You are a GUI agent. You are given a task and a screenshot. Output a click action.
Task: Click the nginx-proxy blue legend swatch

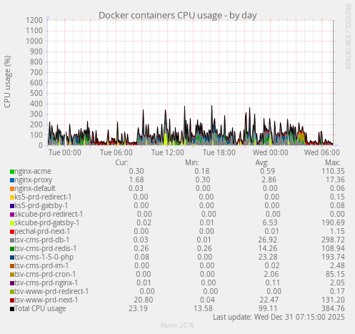tap(12, 180)
